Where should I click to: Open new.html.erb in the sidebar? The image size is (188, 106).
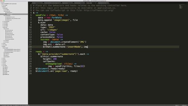9,36
